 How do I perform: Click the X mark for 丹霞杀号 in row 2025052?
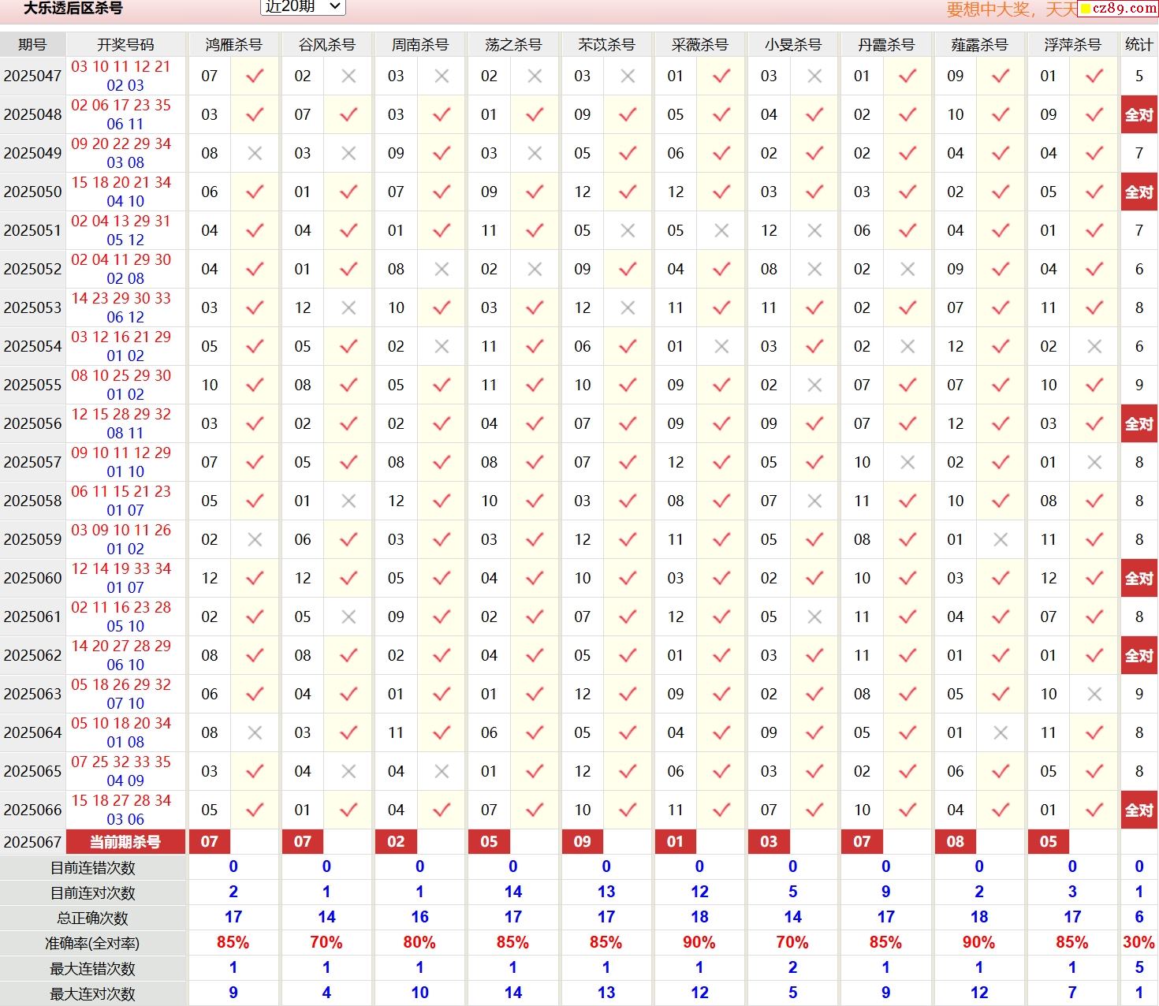(x=907, y=270)
